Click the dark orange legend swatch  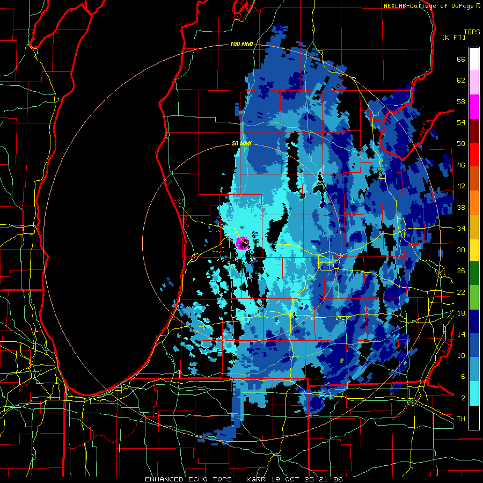click(x=474, y=179)
